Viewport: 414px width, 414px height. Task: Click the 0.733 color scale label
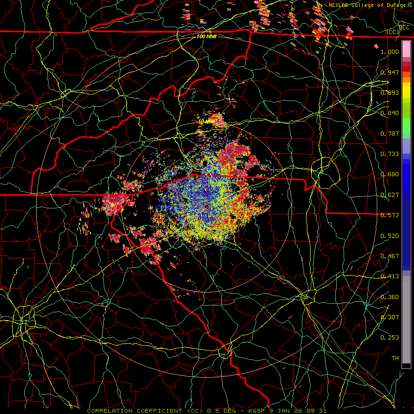tap(390, 154)
